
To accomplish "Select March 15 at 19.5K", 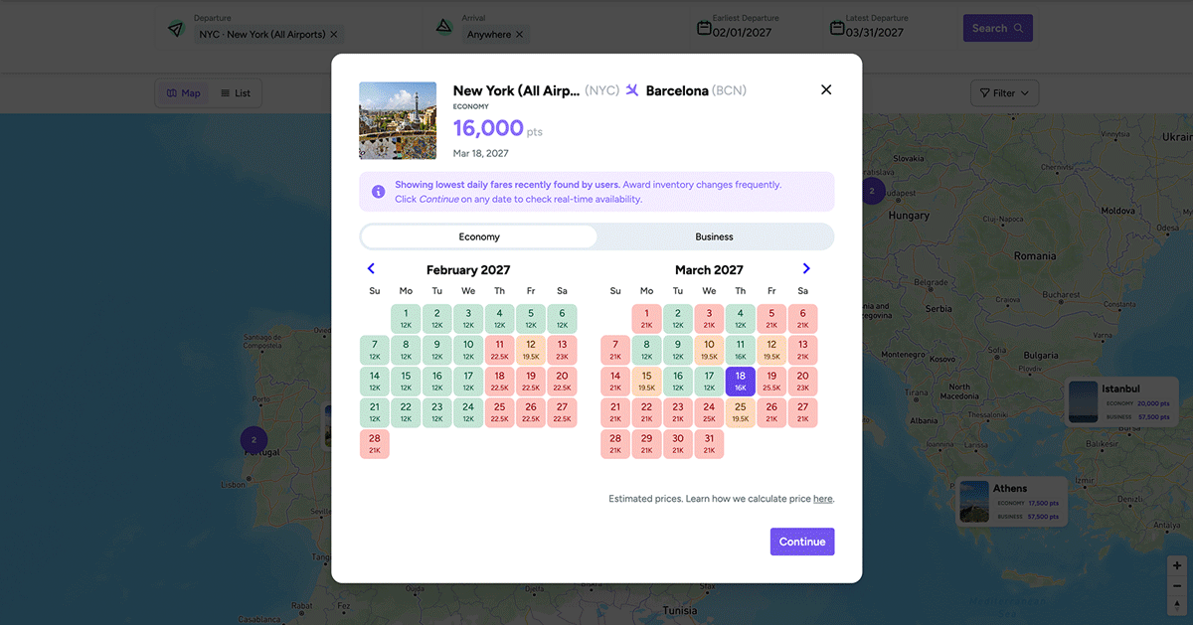I will click(x=646, y=382).
